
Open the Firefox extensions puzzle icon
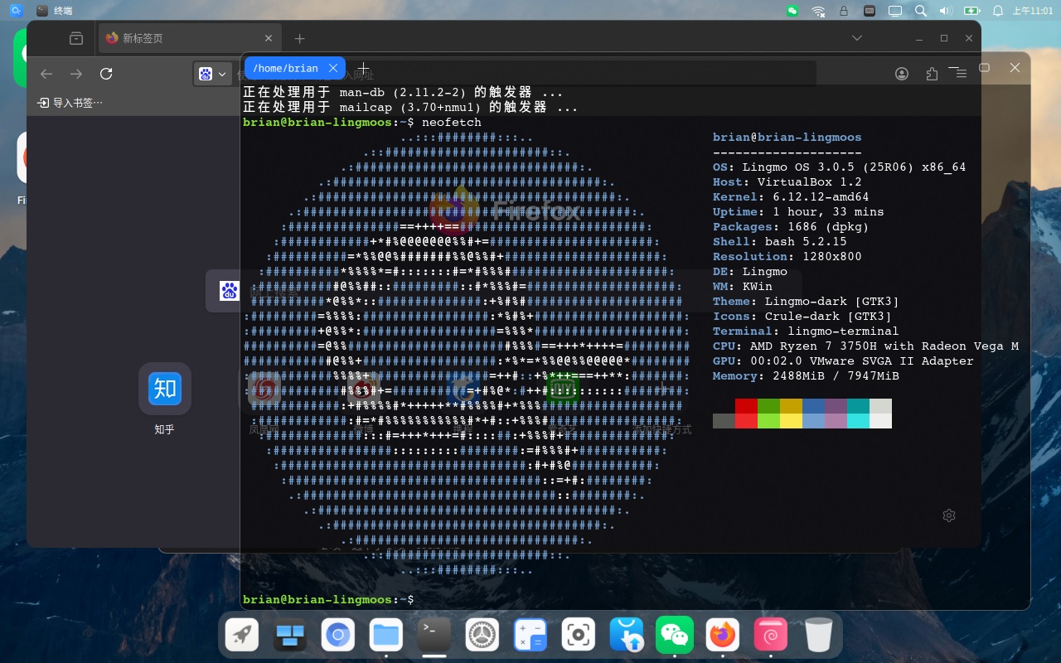click(932, 74)
